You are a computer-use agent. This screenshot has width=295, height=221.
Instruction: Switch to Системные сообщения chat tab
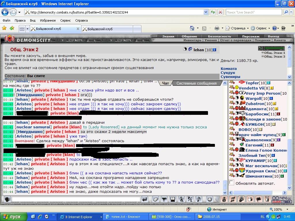click(196, 83)
